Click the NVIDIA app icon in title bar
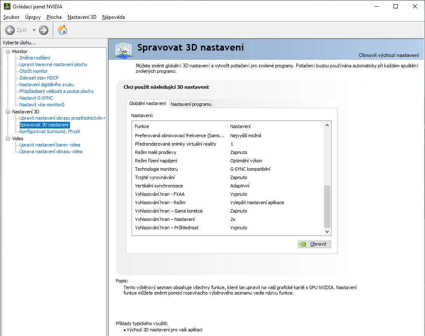 7,6
